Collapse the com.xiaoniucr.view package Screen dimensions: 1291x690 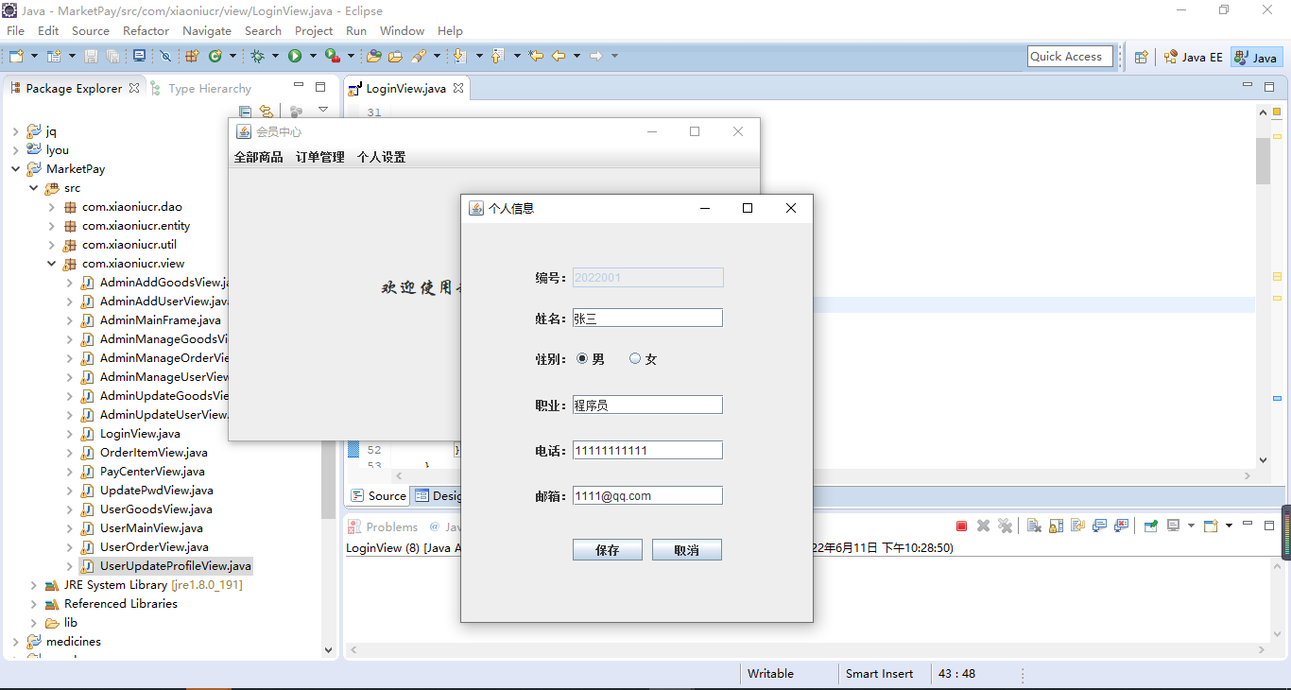point(51,264)
